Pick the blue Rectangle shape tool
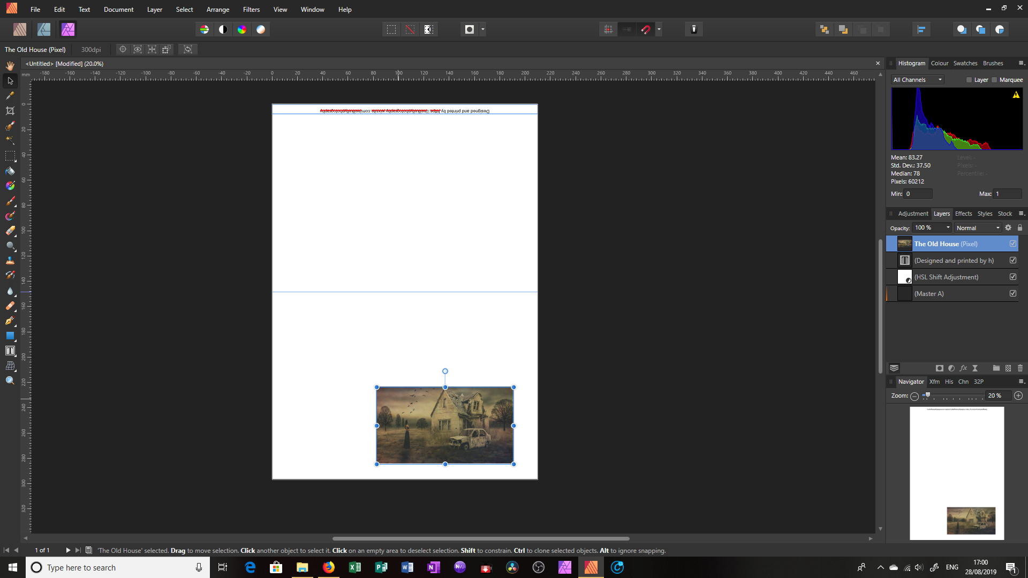 10,336
